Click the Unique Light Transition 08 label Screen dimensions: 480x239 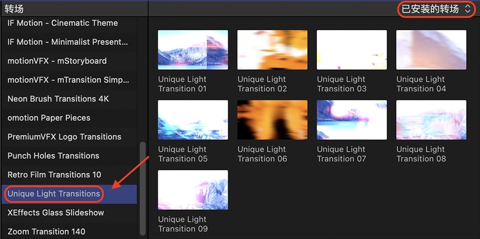click(421, 154)
